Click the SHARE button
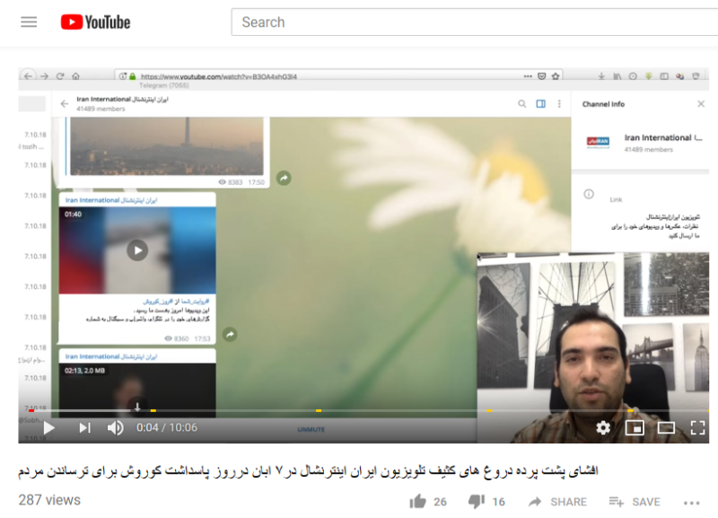The width and height of the screenshot is (718, 518). pyautogui.click(x=557, y=502)
